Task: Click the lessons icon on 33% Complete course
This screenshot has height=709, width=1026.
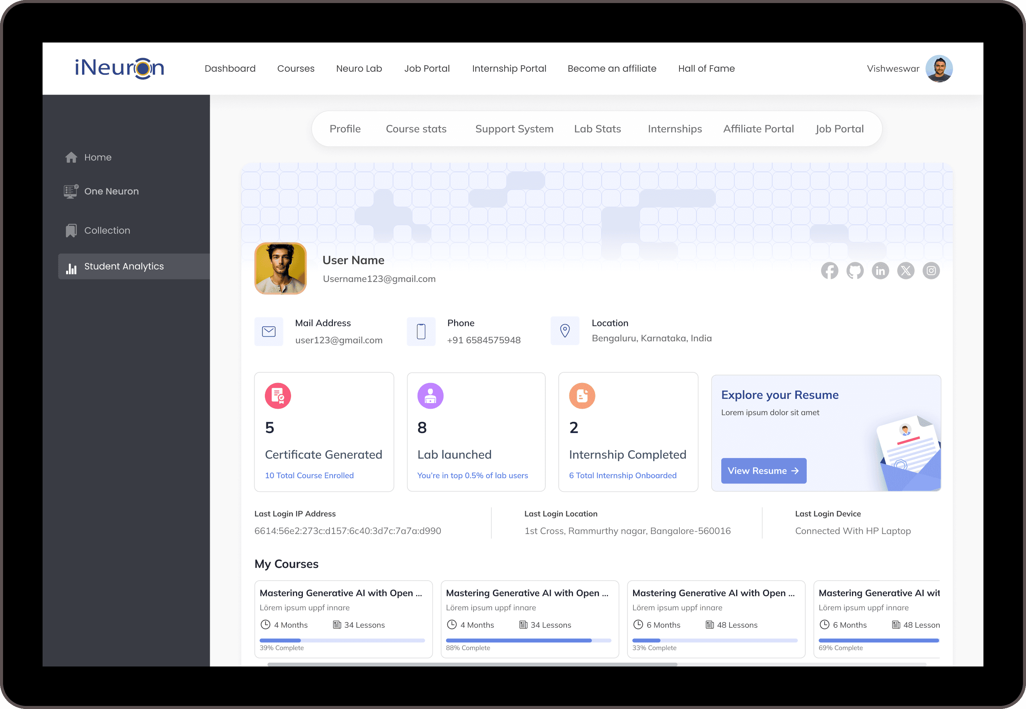Action: [709, 625]
